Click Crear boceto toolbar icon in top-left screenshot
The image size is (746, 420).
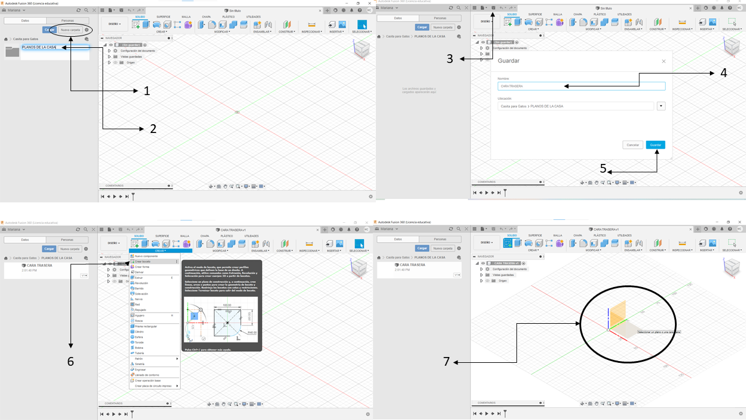pos(136,24)
